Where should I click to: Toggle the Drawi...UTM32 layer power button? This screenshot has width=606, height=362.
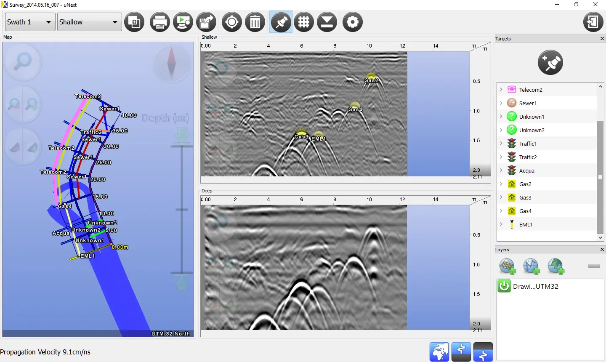coord(504,286)
